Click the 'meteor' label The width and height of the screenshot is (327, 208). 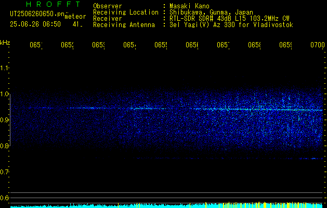[75, 17]
